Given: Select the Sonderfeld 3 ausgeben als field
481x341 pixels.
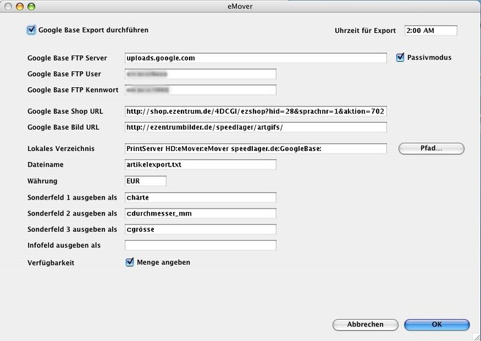Looking at the screenshot, I should tap(200, 229).
